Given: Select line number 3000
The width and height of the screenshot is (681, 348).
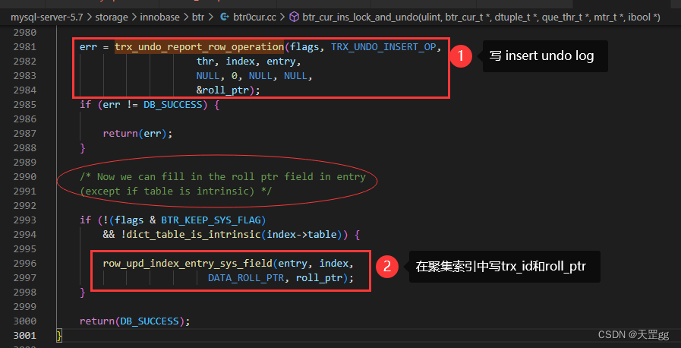Looking at the screenshot, I should pyautogui.click(x=25, y=321).
